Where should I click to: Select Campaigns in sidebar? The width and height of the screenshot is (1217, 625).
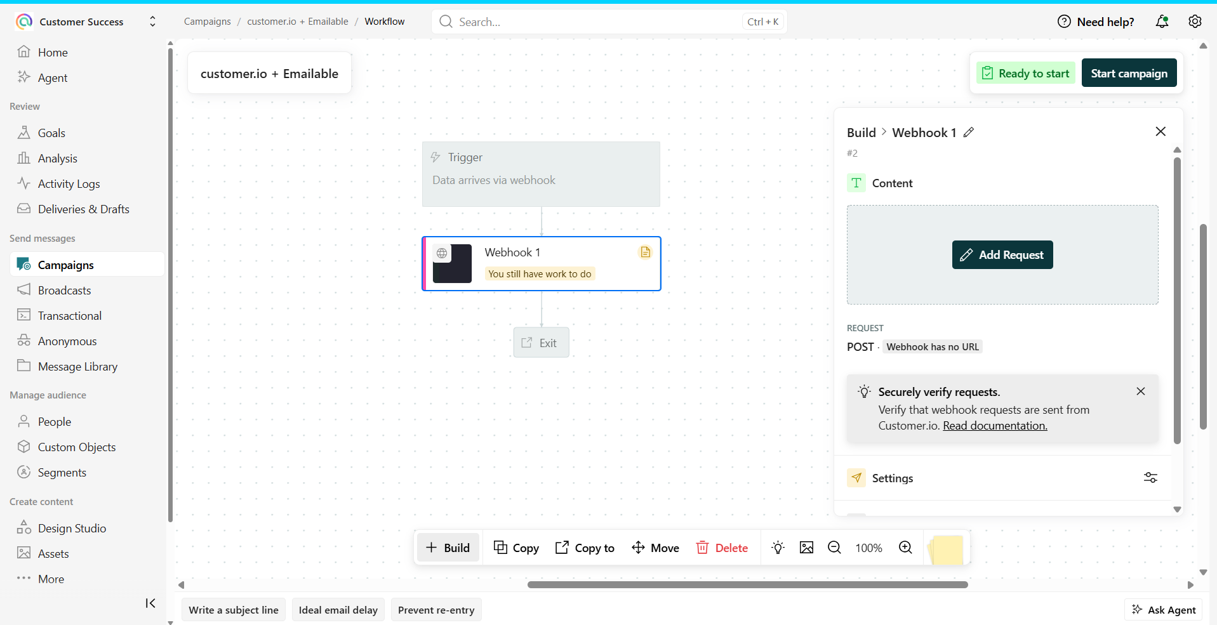(x=87, y=265)
